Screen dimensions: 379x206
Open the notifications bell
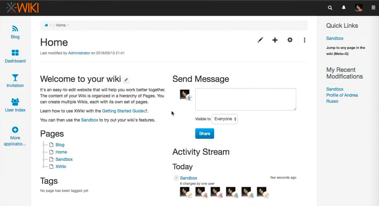tap(343, 7)
